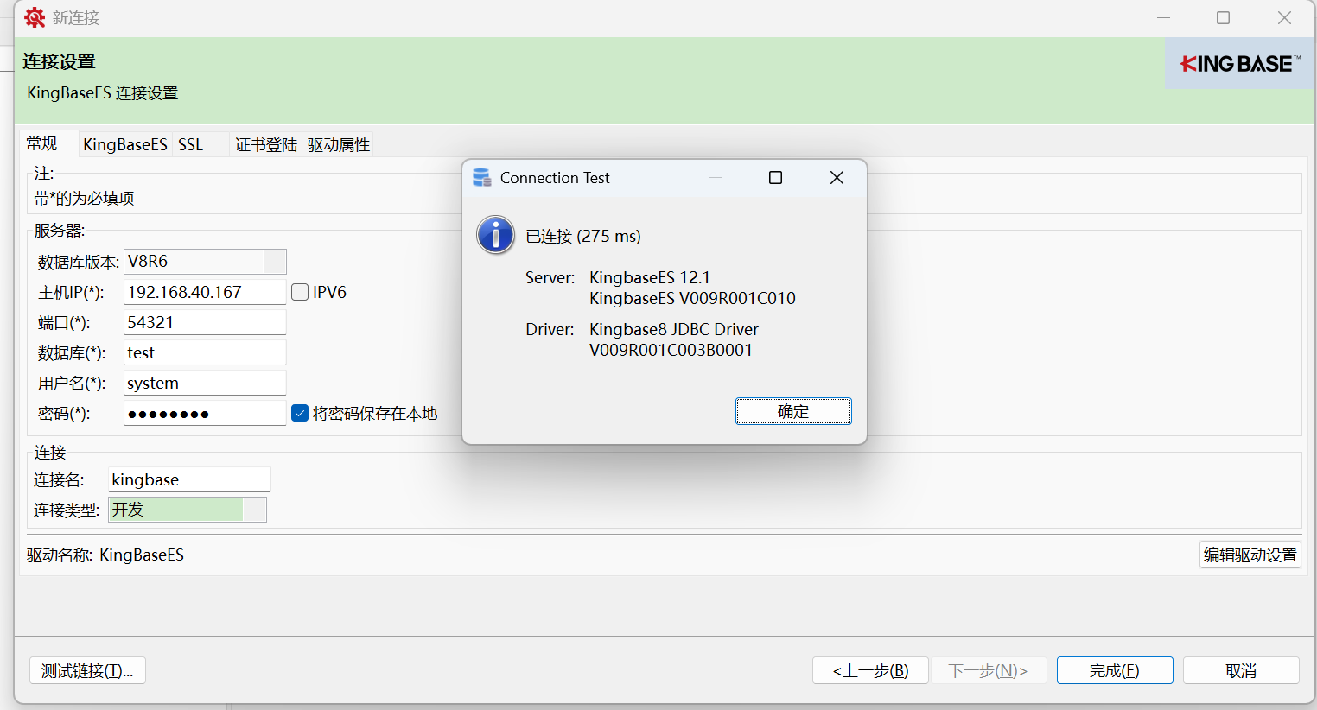
Task: Click the 主机IP input showing 192.168.40.167
Action: tap(205, 292)
